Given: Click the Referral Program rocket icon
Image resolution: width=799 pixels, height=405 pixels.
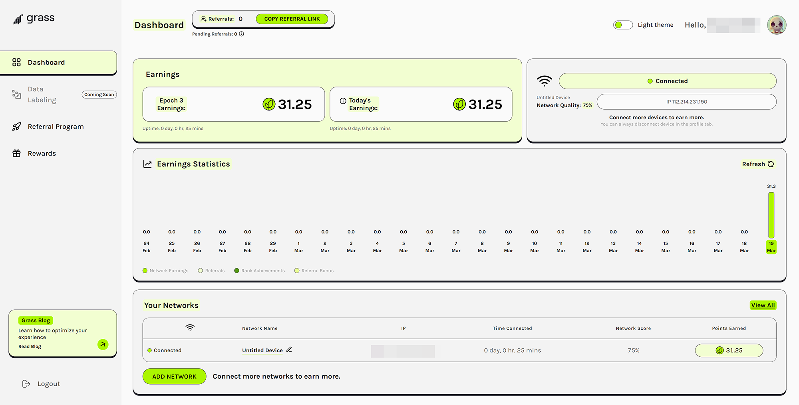Looking at the screenshot, I should pos(16,126).
